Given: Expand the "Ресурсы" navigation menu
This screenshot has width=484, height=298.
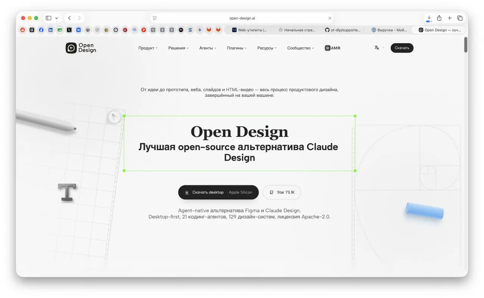Looking at the screenshot, I should pos(267,48).
